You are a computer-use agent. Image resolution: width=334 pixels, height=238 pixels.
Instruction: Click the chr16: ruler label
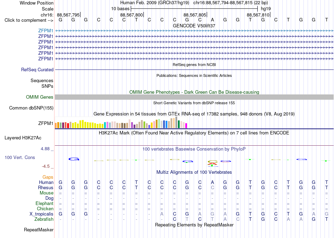(x=47, y=15)
